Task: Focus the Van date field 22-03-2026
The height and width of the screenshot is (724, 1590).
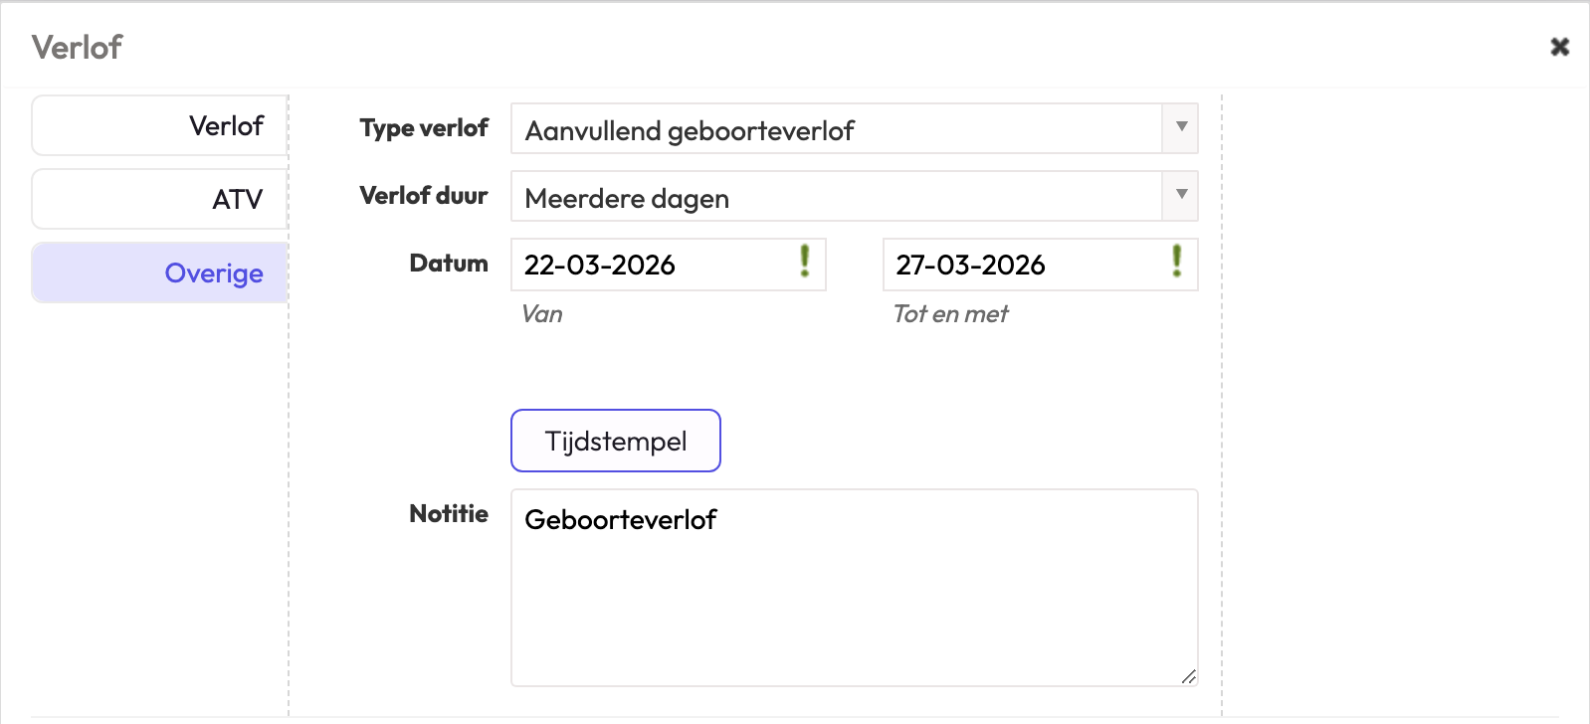Action: point(652,266)
